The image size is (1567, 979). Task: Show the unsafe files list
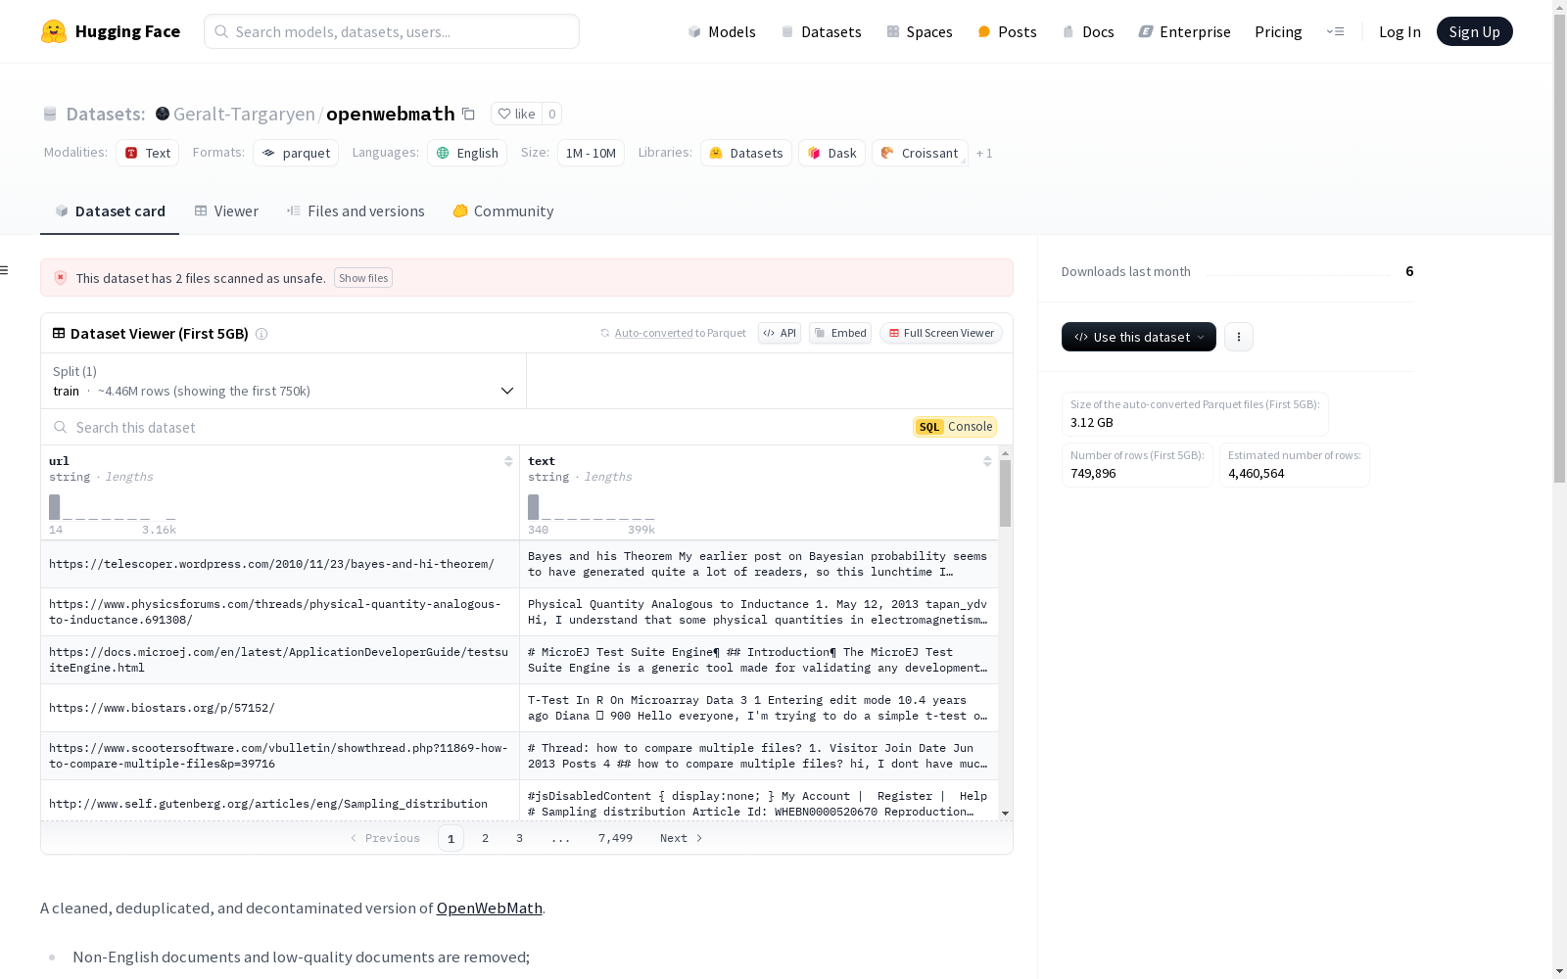click(363, 278)
